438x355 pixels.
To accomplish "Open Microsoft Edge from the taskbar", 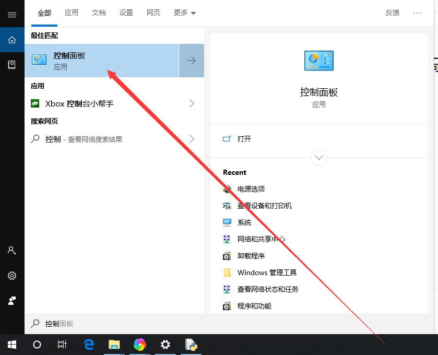I will pos(88,345).
